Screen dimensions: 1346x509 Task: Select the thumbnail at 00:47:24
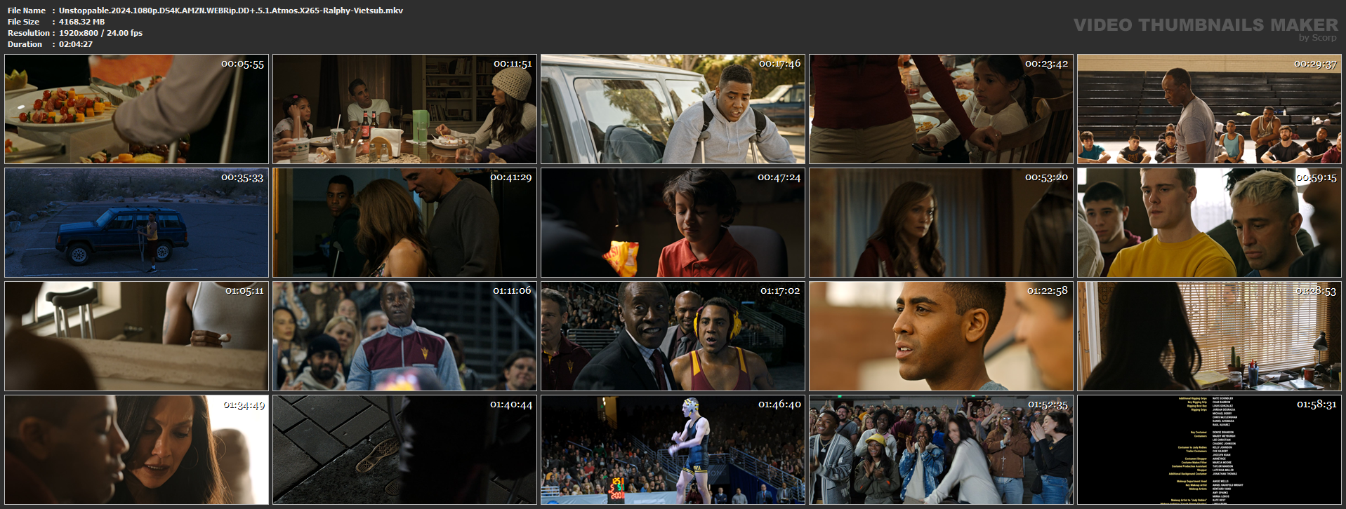673,222
